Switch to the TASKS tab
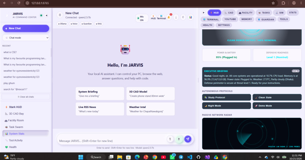The height and width of the screenshot is (160, 305). [x=264, y=12]
